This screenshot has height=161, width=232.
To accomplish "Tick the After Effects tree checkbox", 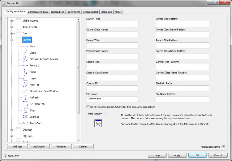I will pyautogui.click(x=19, y=27).
